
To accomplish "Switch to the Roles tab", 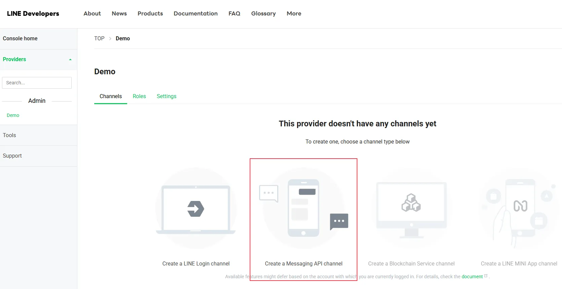I will (x=139, y=96).
